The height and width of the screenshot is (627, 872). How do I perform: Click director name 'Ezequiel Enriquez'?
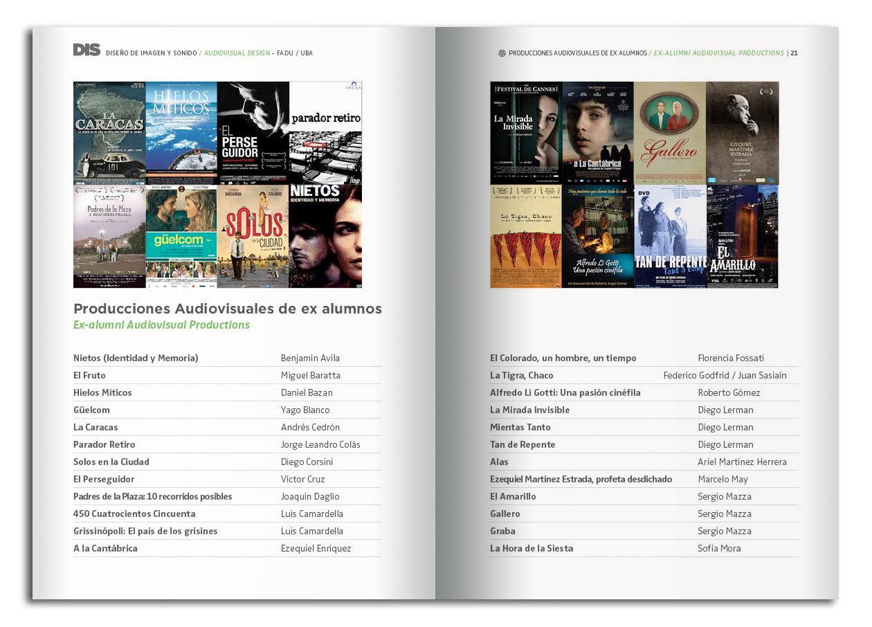(316, 548)
